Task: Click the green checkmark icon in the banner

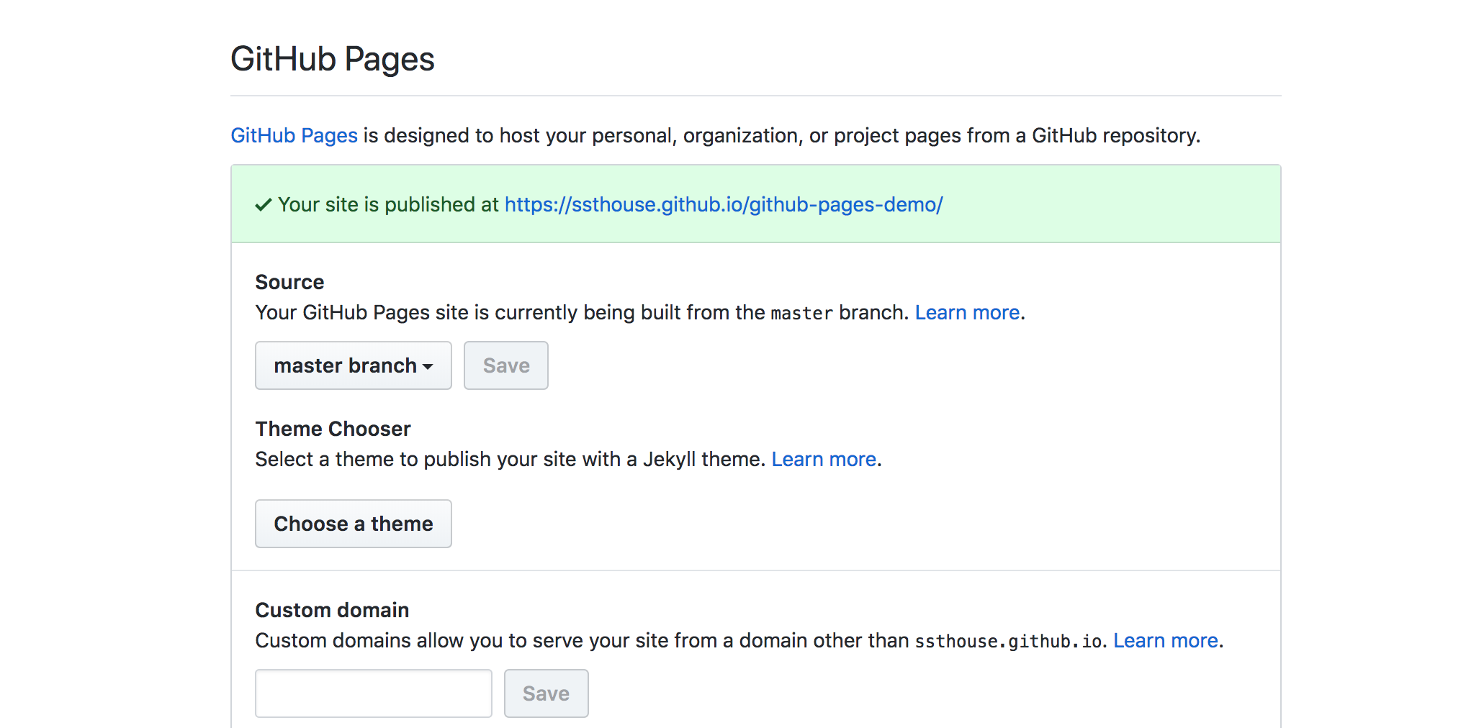Action: (264, 204)
